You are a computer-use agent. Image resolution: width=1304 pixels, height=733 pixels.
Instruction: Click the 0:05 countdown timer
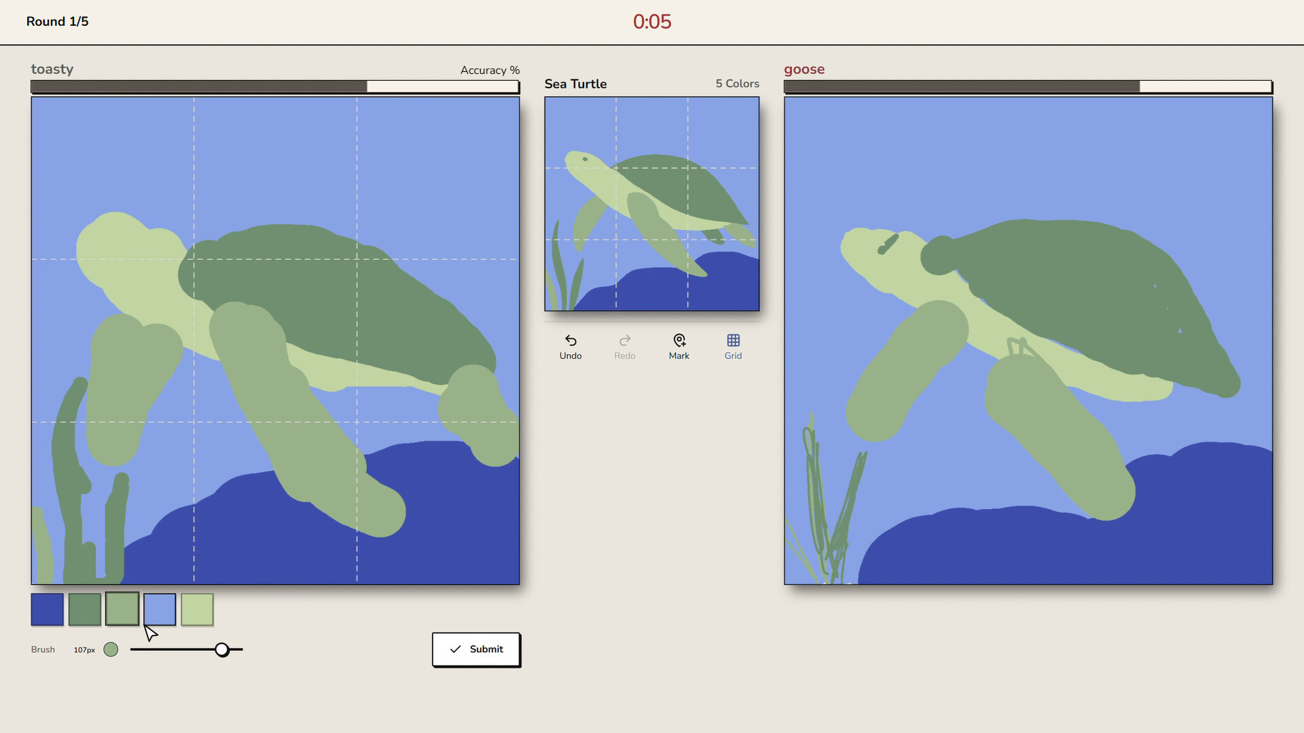click(652, 22)
